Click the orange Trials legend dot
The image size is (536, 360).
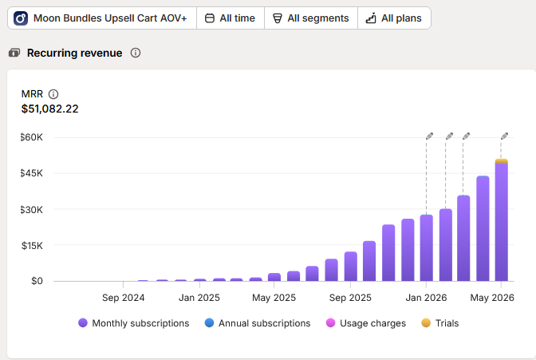[426, 322]
